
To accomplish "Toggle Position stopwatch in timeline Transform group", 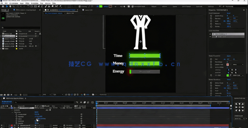I will (16, 117).
